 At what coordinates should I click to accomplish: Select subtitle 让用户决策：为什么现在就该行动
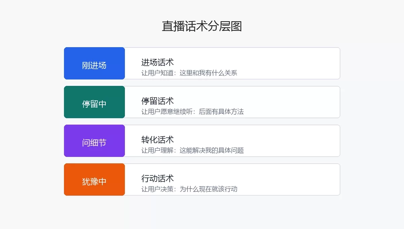(x=189, y=189)
